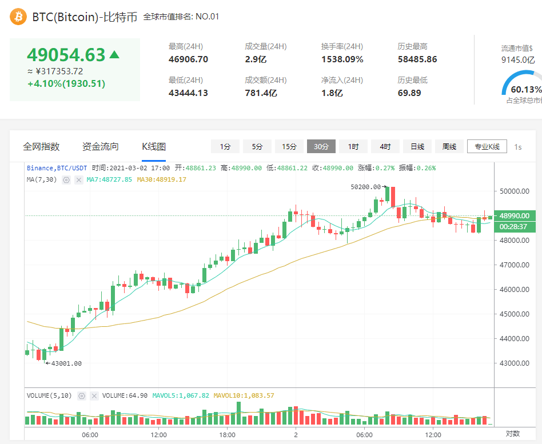Click the Bitcoin logo icon
Image resolution: width=542 pixels, height=444 pixels.
click(18, 17)
